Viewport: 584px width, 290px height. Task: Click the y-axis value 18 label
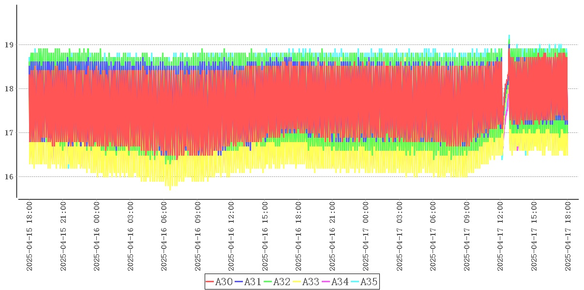[9, 89]
